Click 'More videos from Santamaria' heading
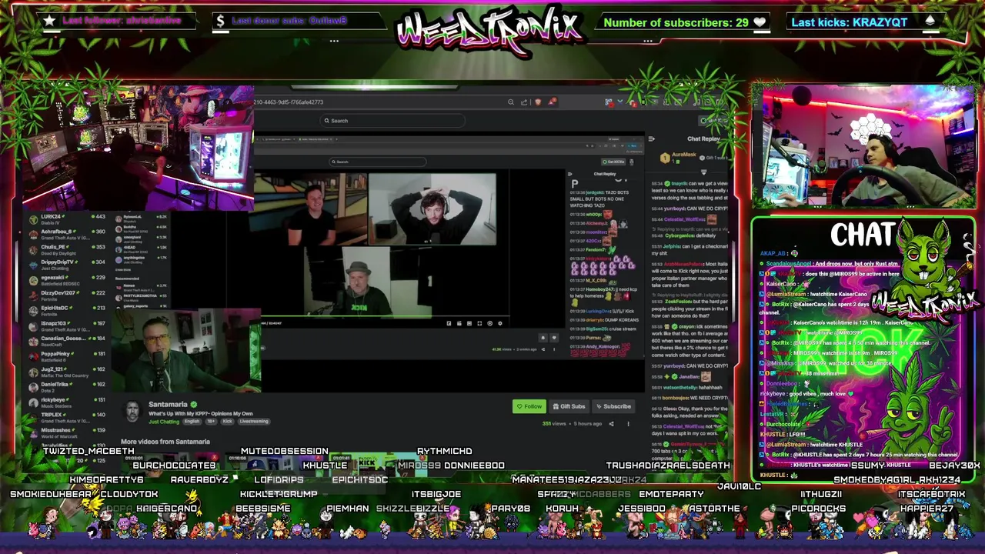The image size is (985, 554). point(165,442)
